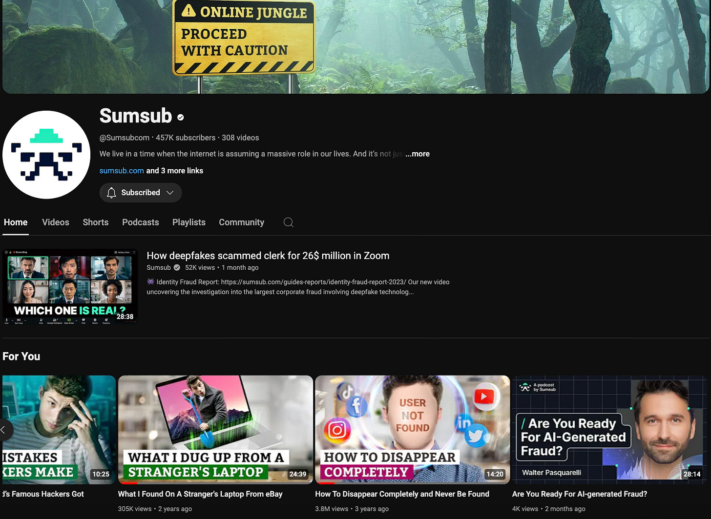711x519 pixels.
Task: Click the notification bell icon in Subscribed button
Action: (111, 193)
